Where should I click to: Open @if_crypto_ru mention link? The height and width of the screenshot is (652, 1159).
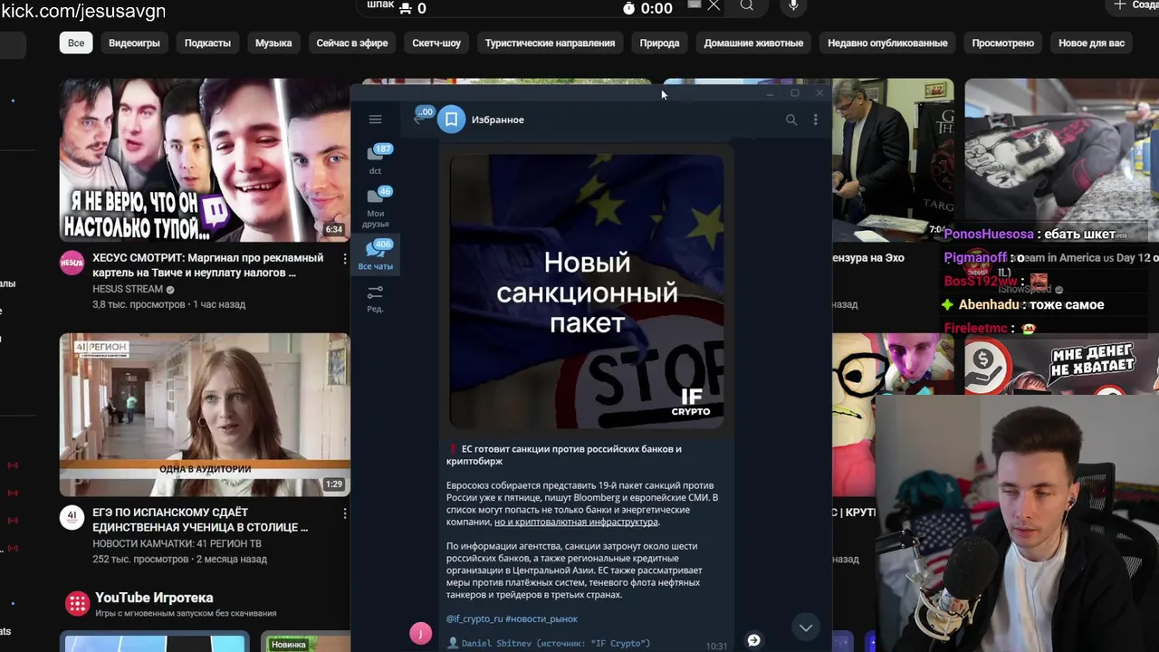(474, 618)
